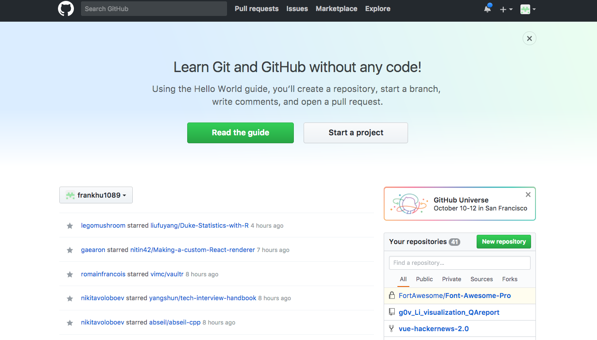Click star icon beside legomushroom activity
This screenshot has height=340, width=597.
coord(69,226)
